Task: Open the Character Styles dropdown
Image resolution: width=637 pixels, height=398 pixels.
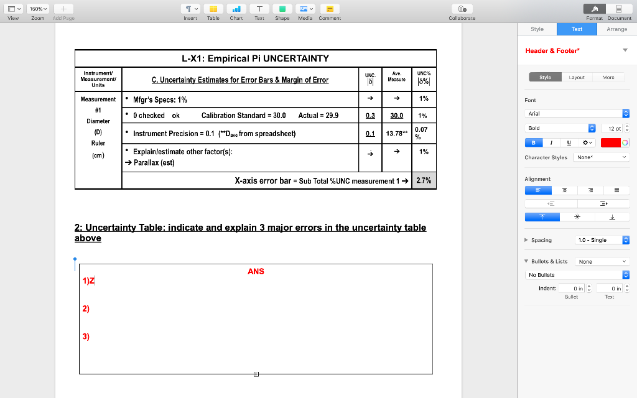Action: 600,157
